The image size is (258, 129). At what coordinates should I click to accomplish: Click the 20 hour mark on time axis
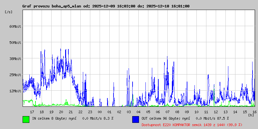pos(61,112)
